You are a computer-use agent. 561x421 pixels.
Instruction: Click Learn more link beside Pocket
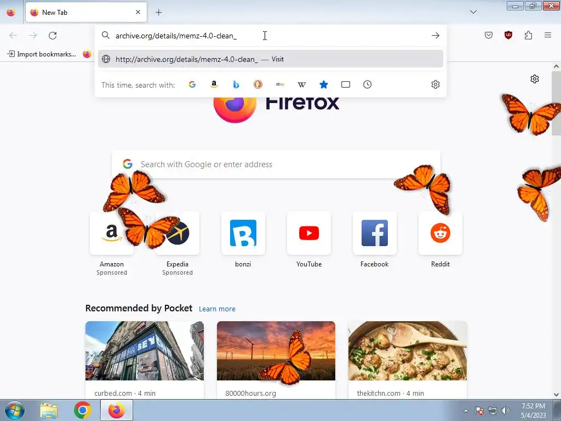tap(217, 309)
